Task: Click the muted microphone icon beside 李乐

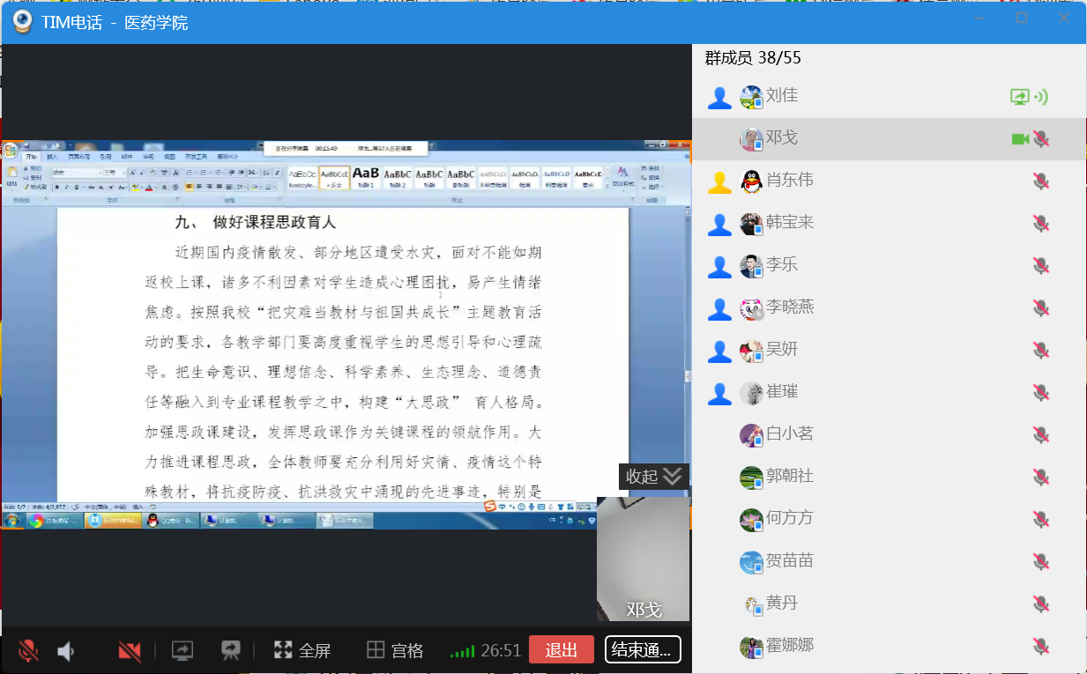Action: pos(1041,266)
